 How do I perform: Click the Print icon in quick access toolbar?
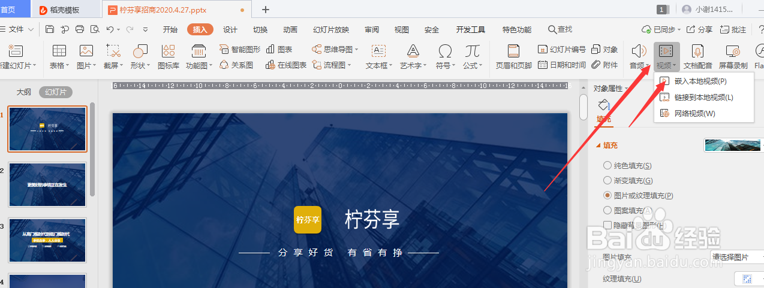80,29
